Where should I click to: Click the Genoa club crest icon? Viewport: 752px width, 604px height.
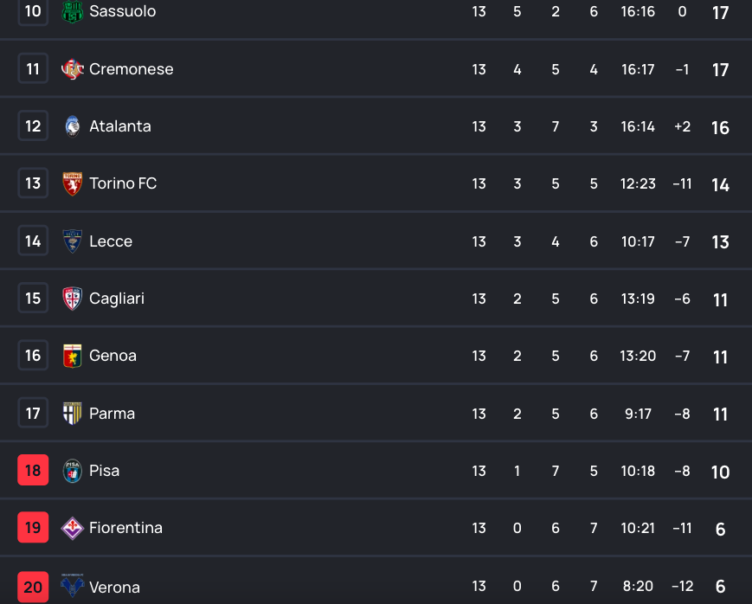pyautogui.click(x=73, y=356)
